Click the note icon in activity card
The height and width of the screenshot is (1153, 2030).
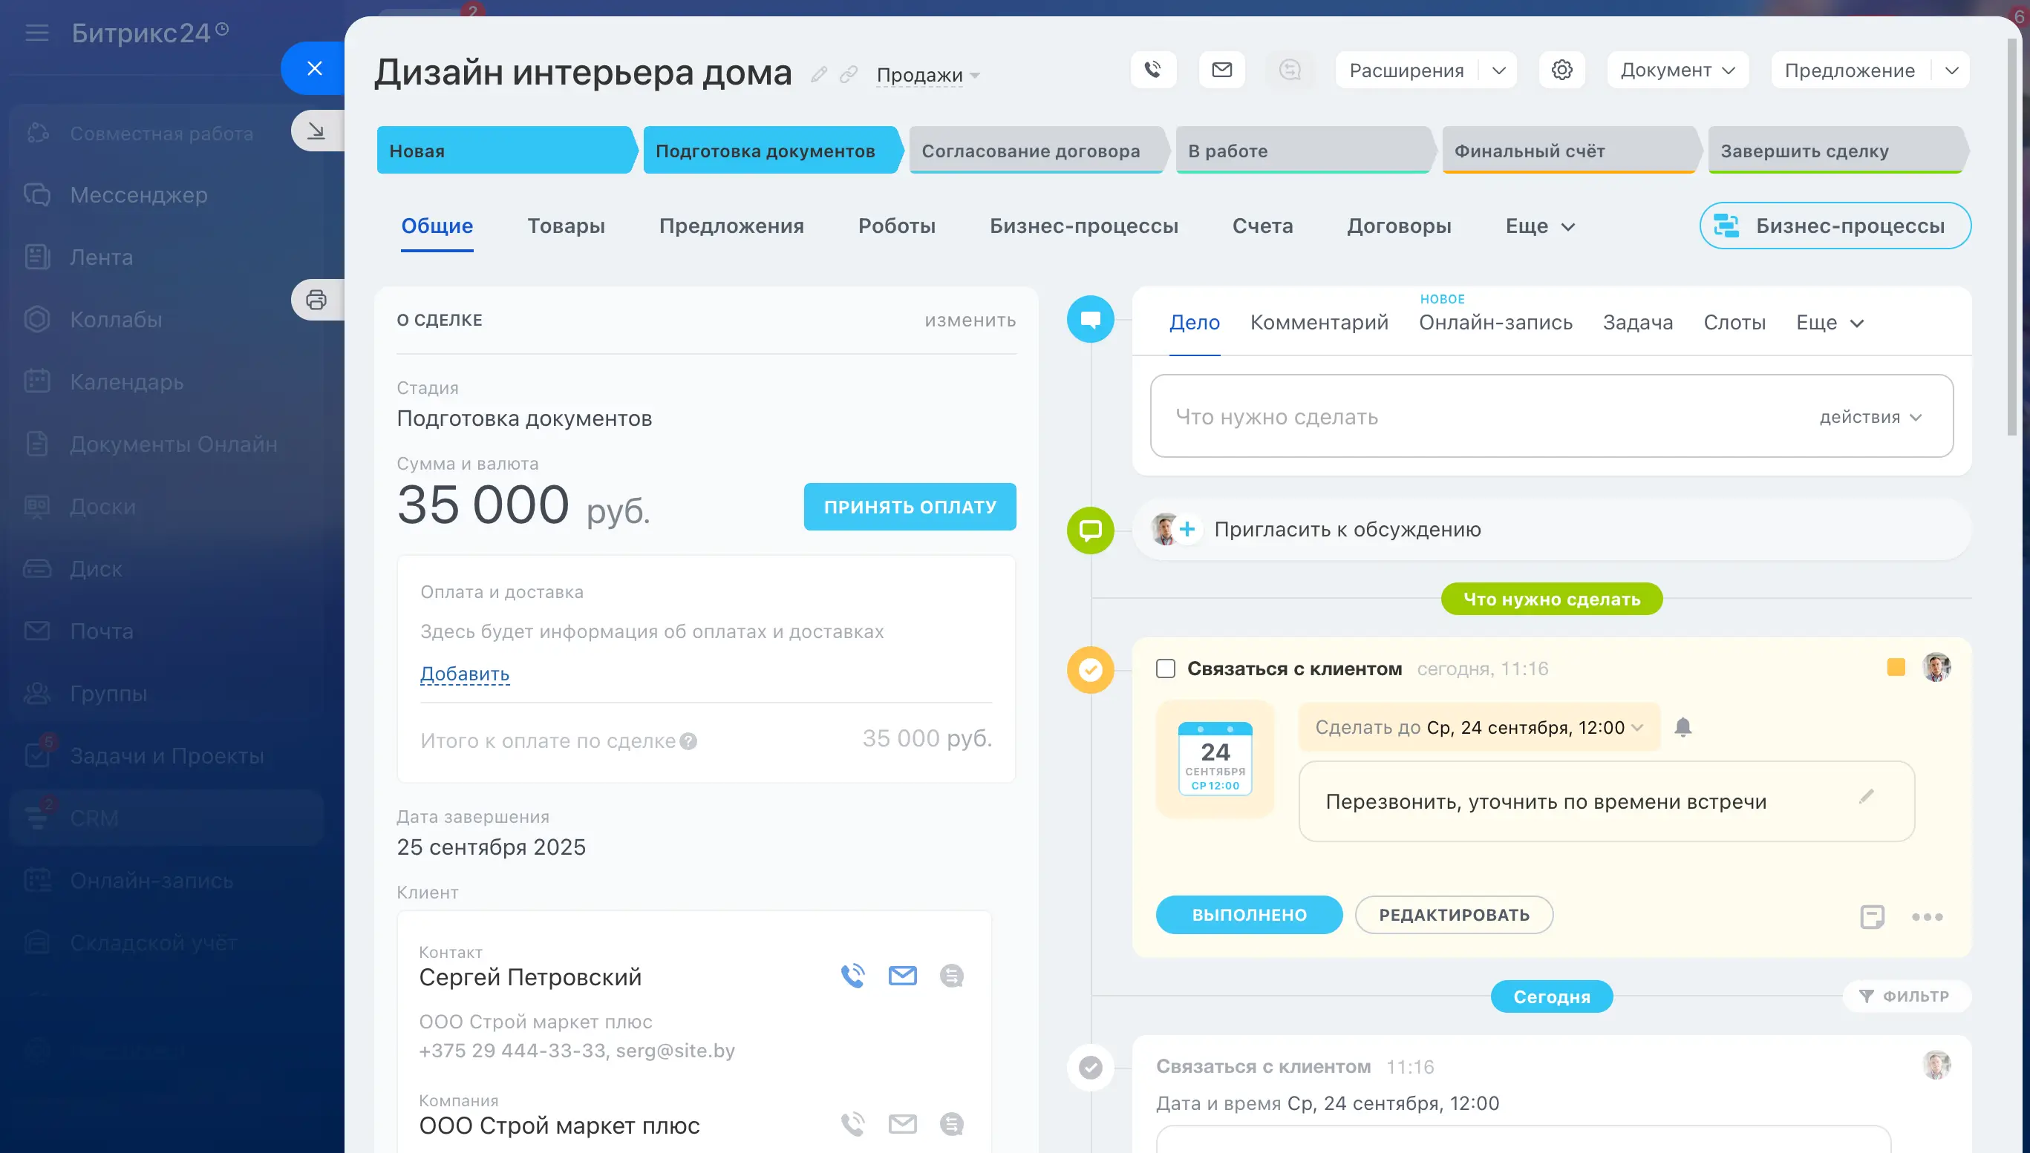(x=1872, y=916)
